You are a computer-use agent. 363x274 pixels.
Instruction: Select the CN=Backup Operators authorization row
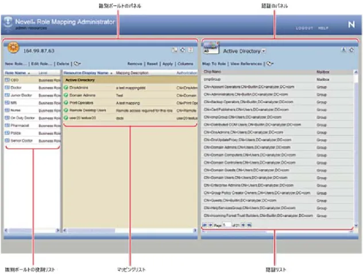[277, 102]
